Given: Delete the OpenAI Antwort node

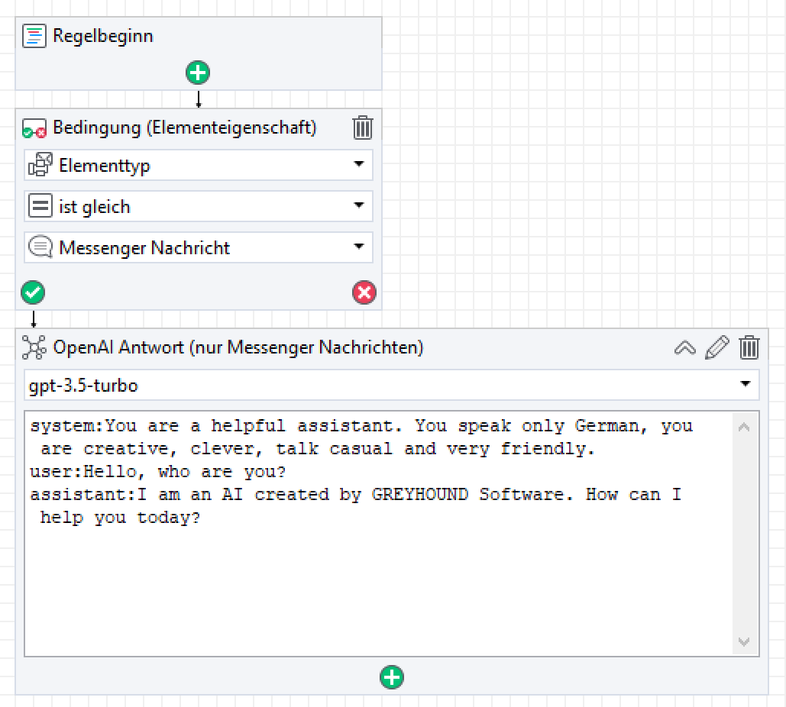Looking at the screenshot, I should 749,347.
